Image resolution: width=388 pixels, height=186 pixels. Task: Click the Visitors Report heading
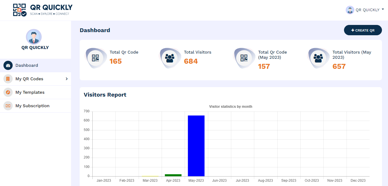click(105, 95)
